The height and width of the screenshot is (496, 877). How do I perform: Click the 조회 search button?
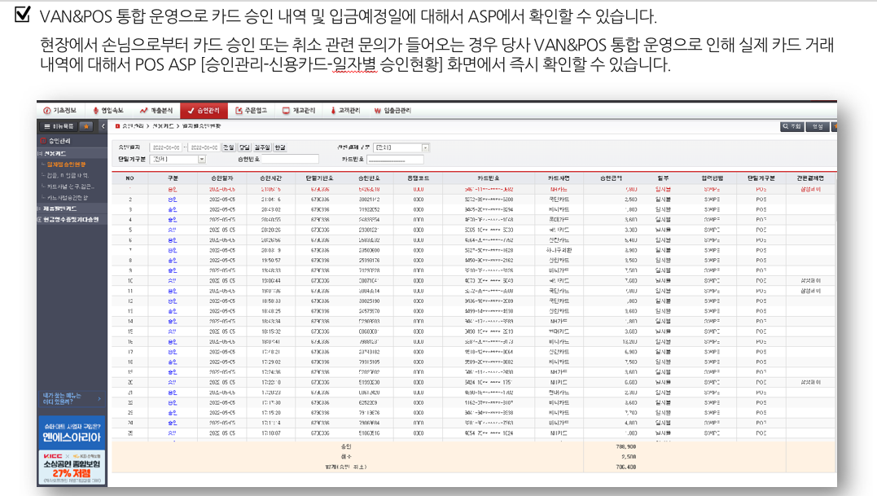(x=791, y=126)
